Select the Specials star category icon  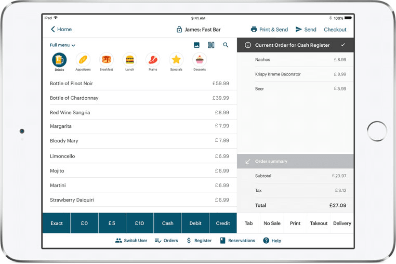pos(176,60)
